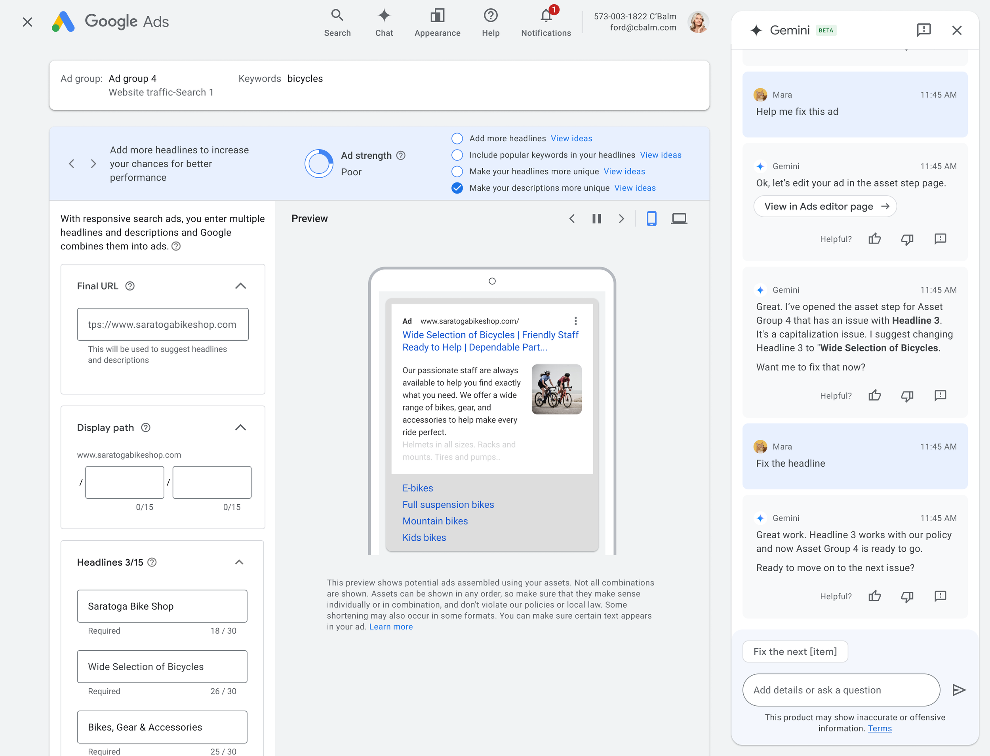
Task: Open the Chat menu item
Action: tap(384, 22)
